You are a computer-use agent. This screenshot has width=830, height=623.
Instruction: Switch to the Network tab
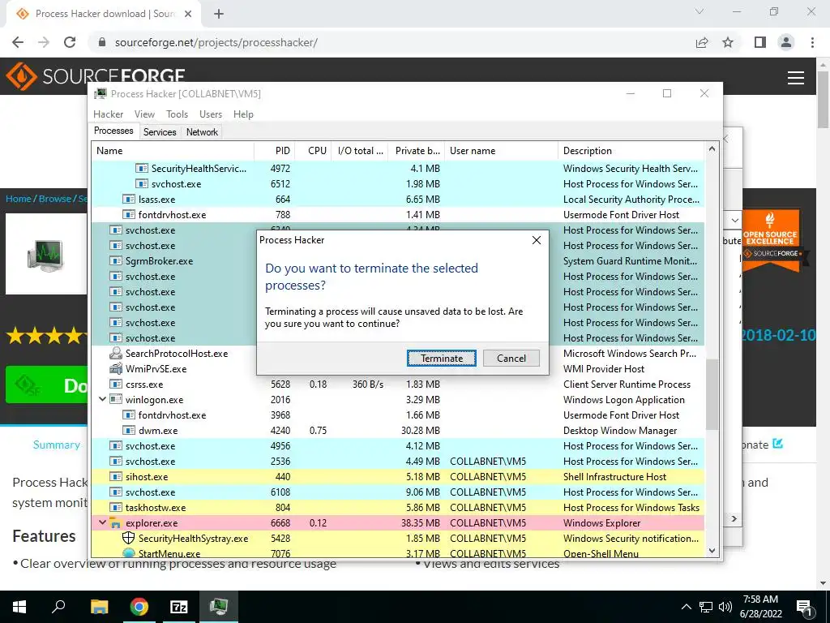tap(202, 132)
